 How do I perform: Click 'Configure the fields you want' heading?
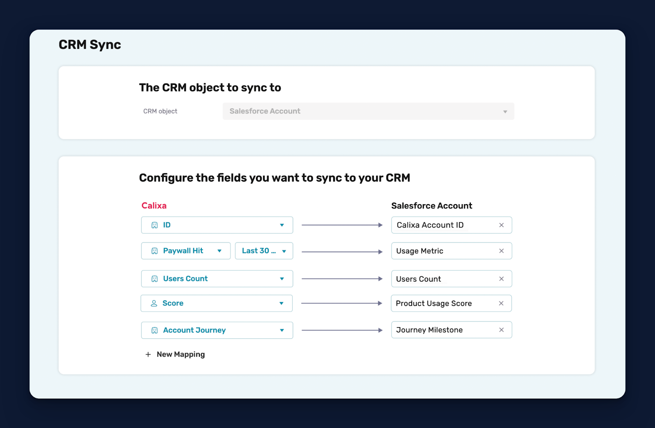point(274,178)
